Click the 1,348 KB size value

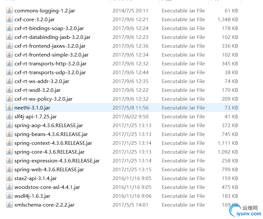(x=228, y=20)
